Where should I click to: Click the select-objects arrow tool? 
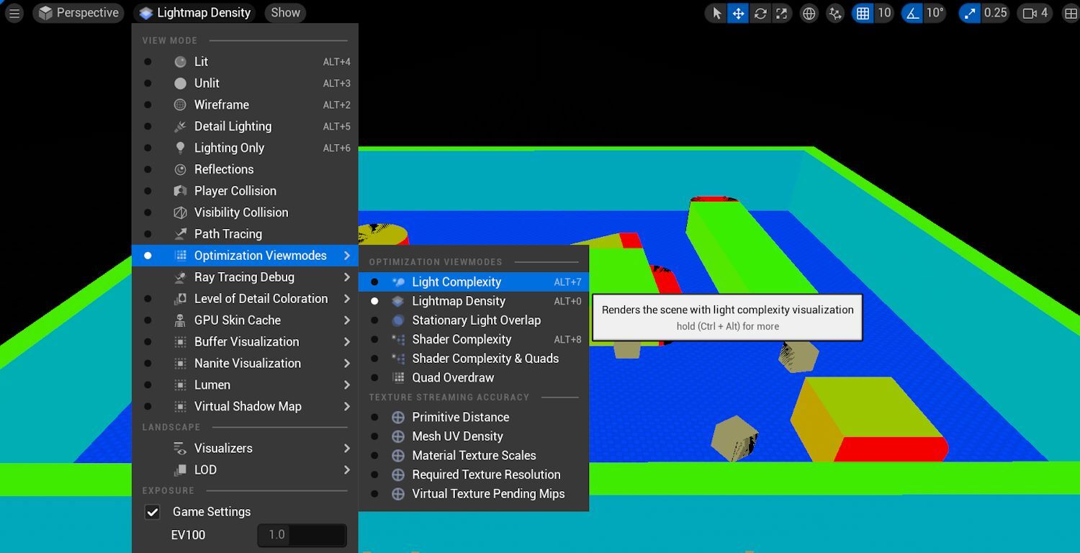[716, 13]
